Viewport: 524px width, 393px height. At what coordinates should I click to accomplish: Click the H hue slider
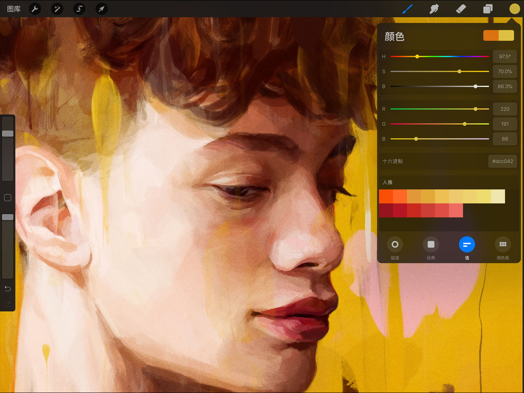click(x=440, y=56)
